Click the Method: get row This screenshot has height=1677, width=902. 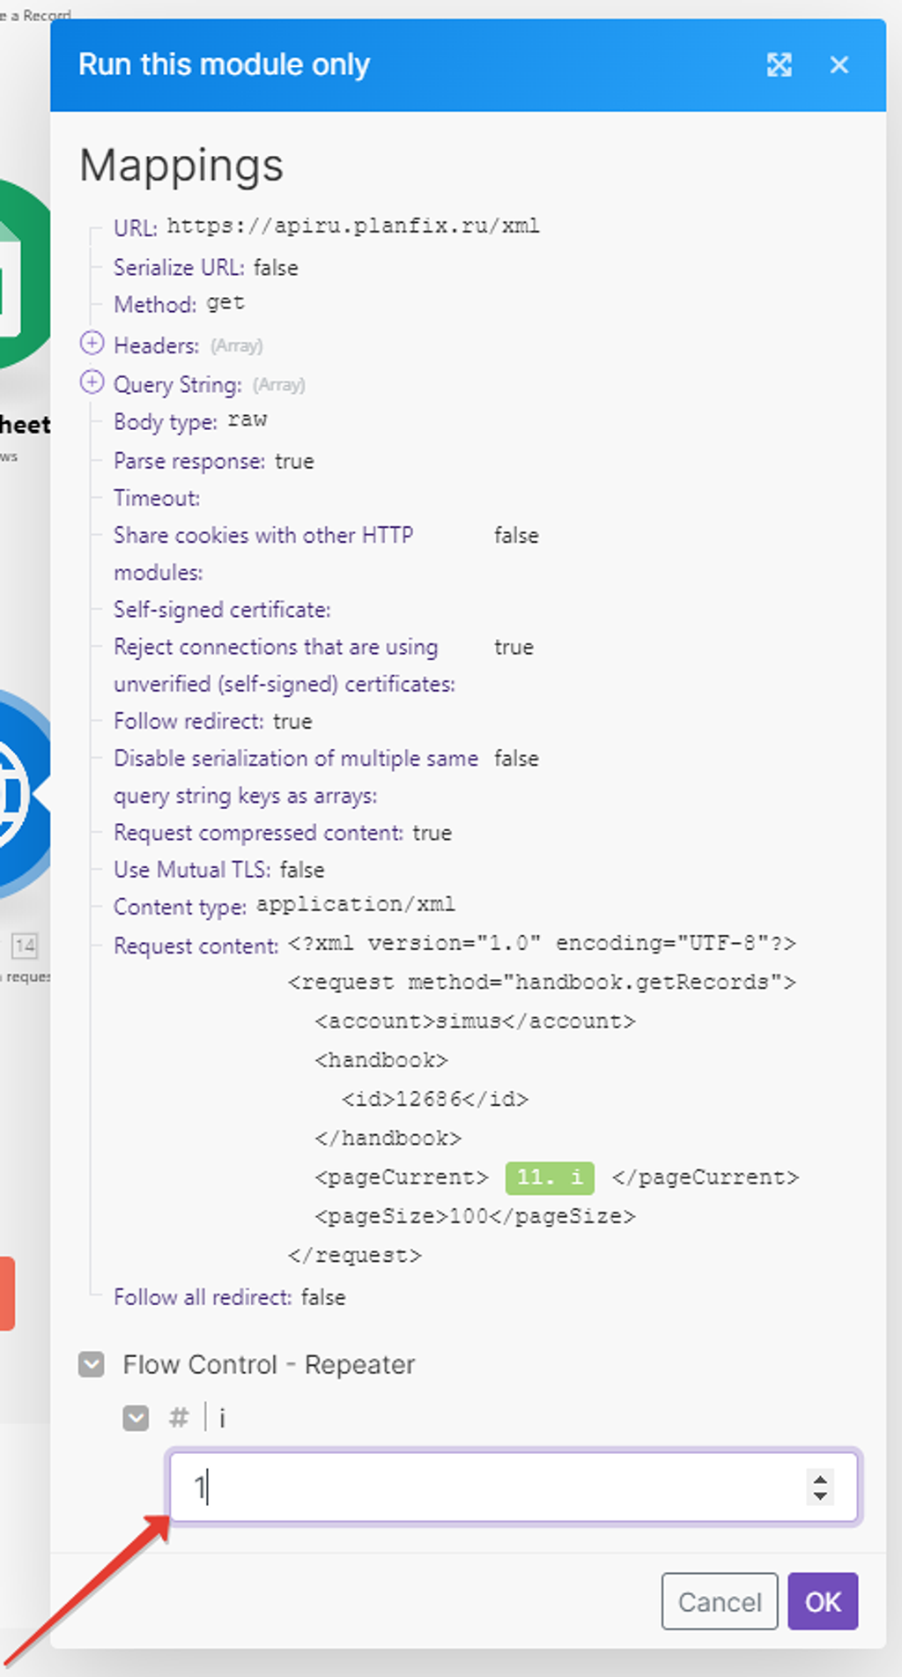[179, 304]
